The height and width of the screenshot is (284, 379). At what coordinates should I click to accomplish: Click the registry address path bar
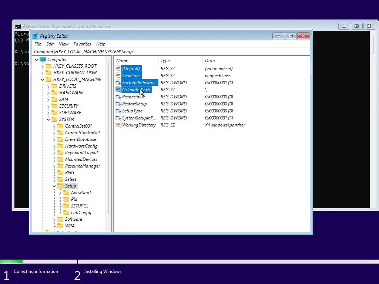tap(171, 52)
